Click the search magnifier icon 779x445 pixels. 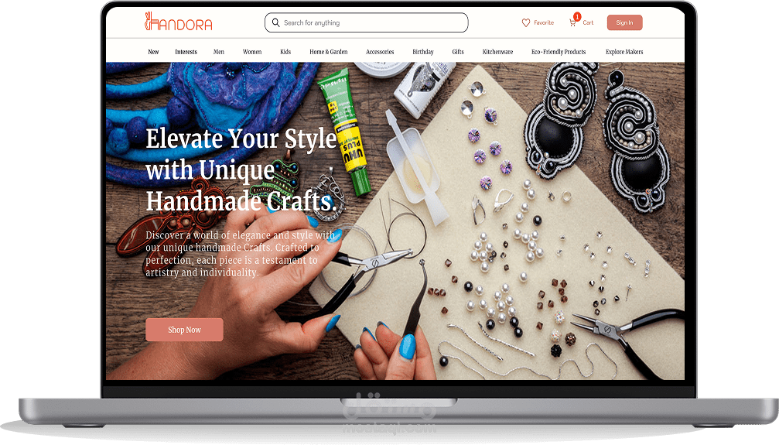click(x=275, y=22)
